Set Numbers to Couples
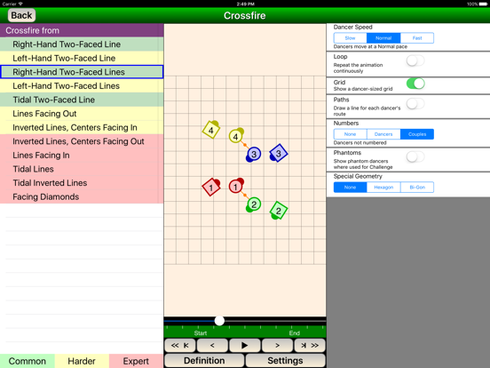490x368 pixels. click(x=417, y=134)
